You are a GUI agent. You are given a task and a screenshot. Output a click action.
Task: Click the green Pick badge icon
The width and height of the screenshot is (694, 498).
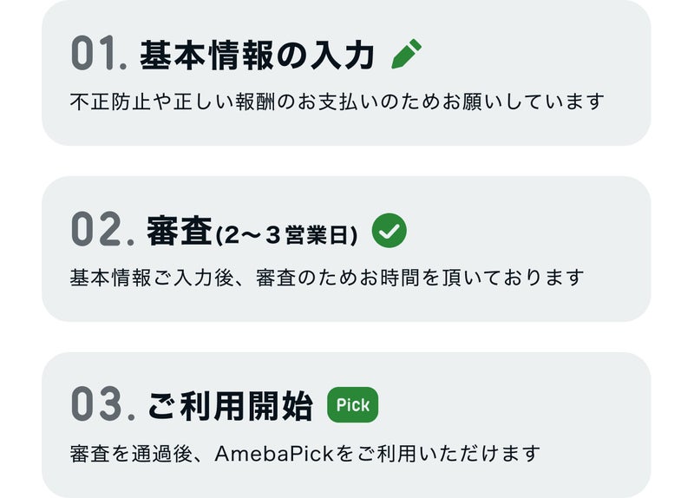(353, 404)
